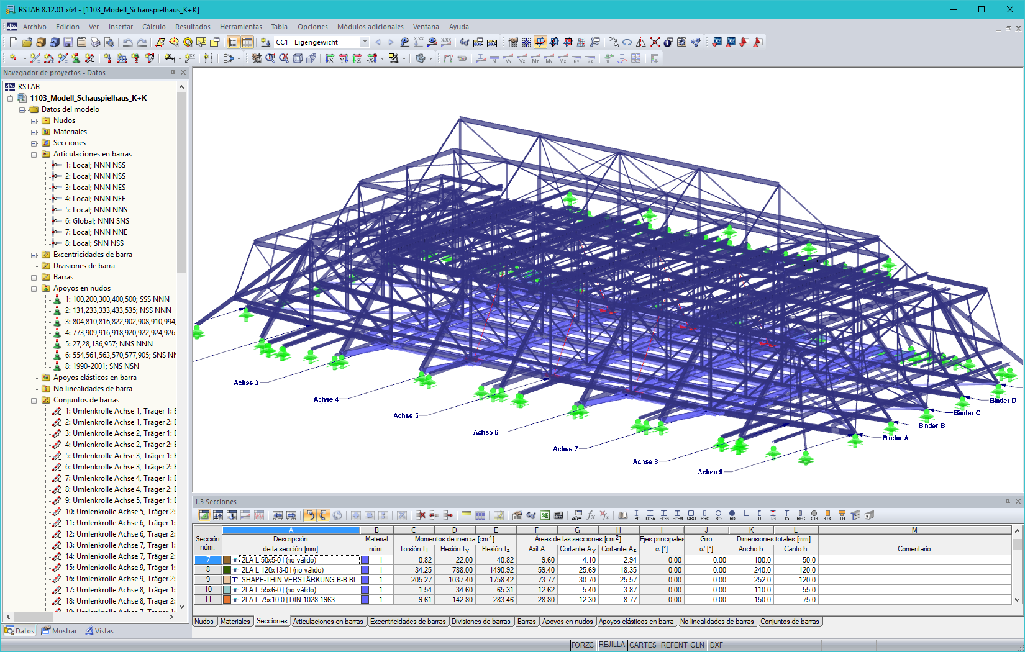Click the undo arrow icon
The width and height of the screenshot is (1025, 652).
click(x=127, y=42)
